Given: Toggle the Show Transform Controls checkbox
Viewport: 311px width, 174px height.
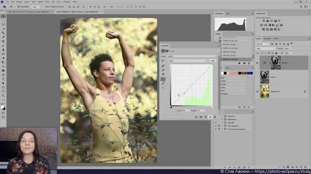Looking at the screenshot, I should (x=44, y=7).
